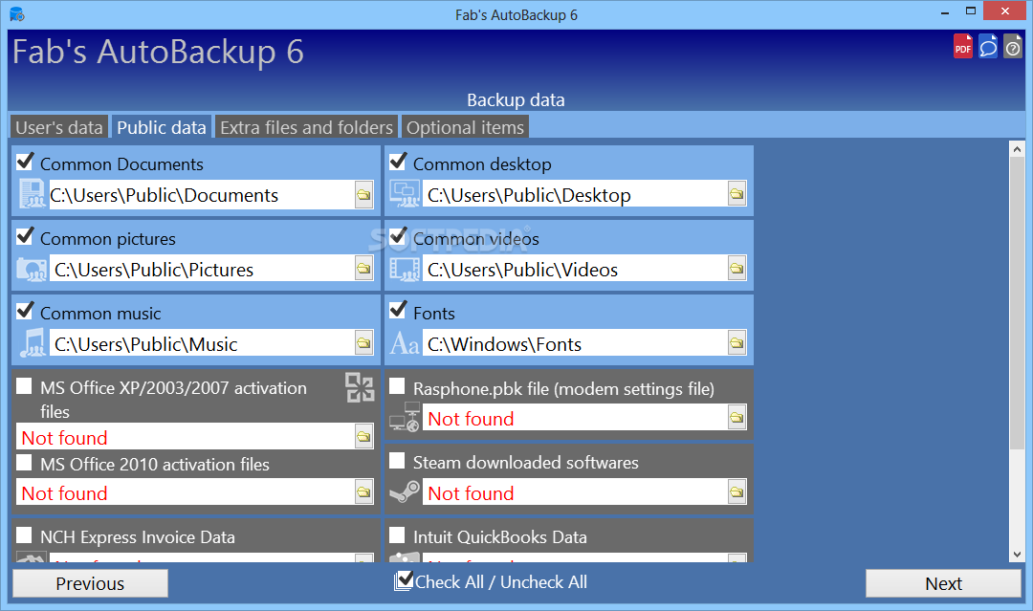Viewport: 1033px width, 611px height.
Task: Click Steam downloaded softwares Not found field
Action: [575, 492]
